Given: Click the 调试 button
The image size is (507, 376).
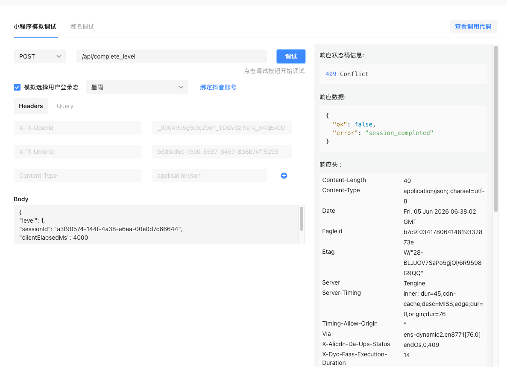Looking at the screenshot, I should click(x=291, y=56).
